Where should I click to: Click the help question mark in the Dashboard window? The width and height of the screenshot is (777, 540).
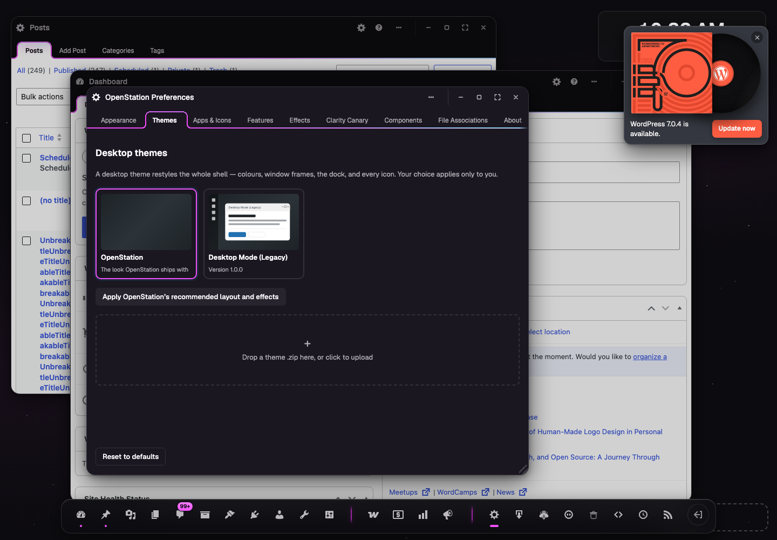(574, 82)
